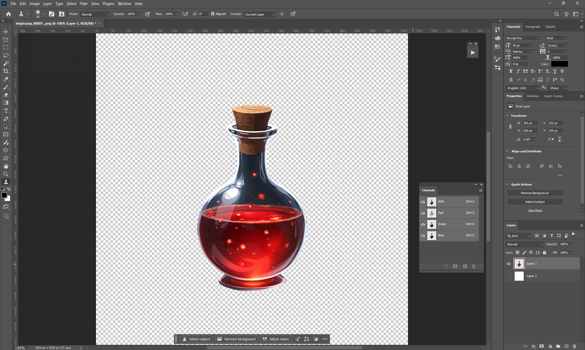The height and width of the screenshot is (350, 585).
Task: Select the Eyedropper tool
Action: click(6, 79)
